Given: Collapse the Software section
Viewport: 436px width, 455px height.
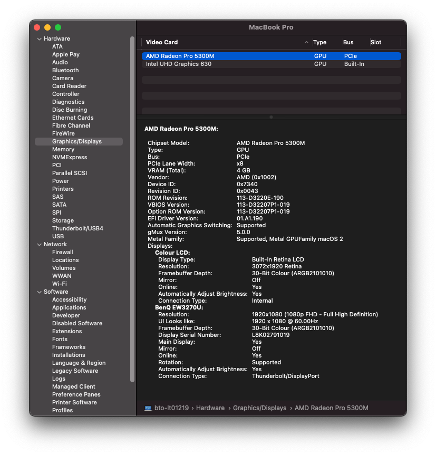Looking at the screenshot, I should click(40, 292).
